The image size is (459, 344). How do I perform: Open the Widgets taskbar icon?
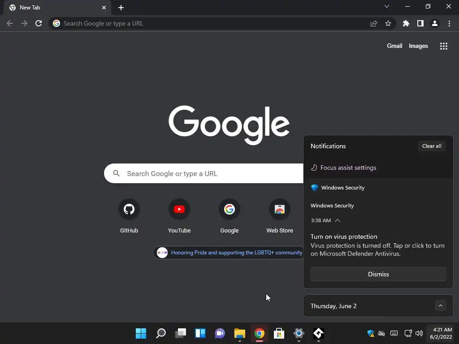[x=200, y=333]
